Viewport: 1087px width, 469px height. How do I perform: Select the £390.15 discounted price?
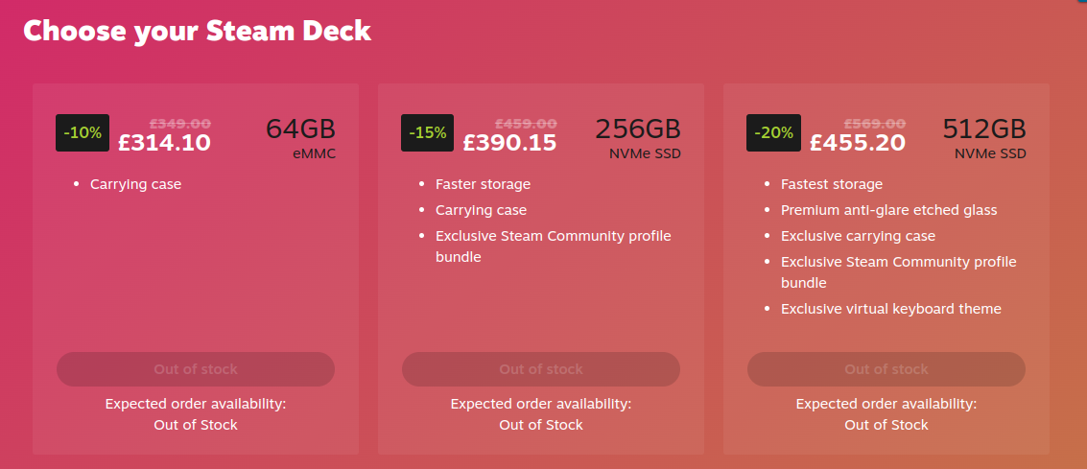[x=509, y=143]
